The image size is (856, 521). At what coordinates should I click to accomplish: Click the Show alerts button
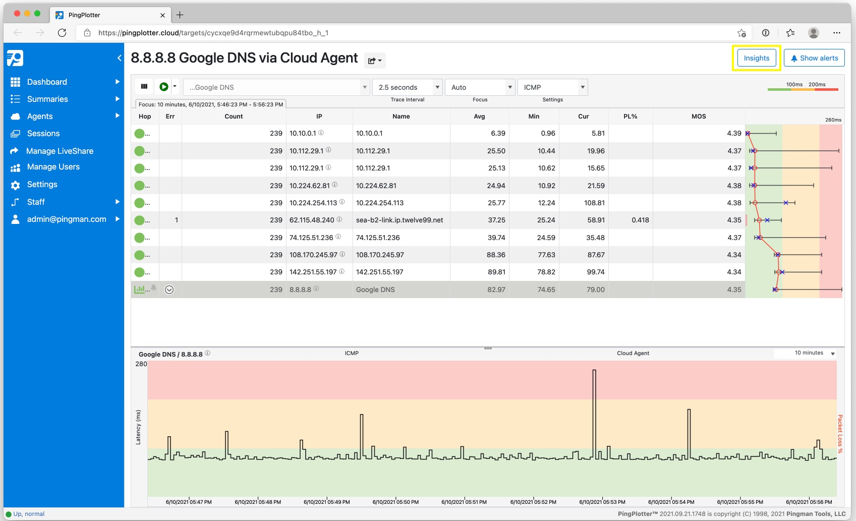click(814, 58)
